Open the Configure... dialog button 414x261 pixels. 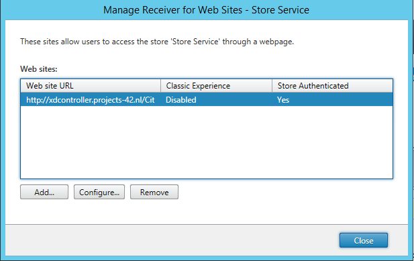99,192
